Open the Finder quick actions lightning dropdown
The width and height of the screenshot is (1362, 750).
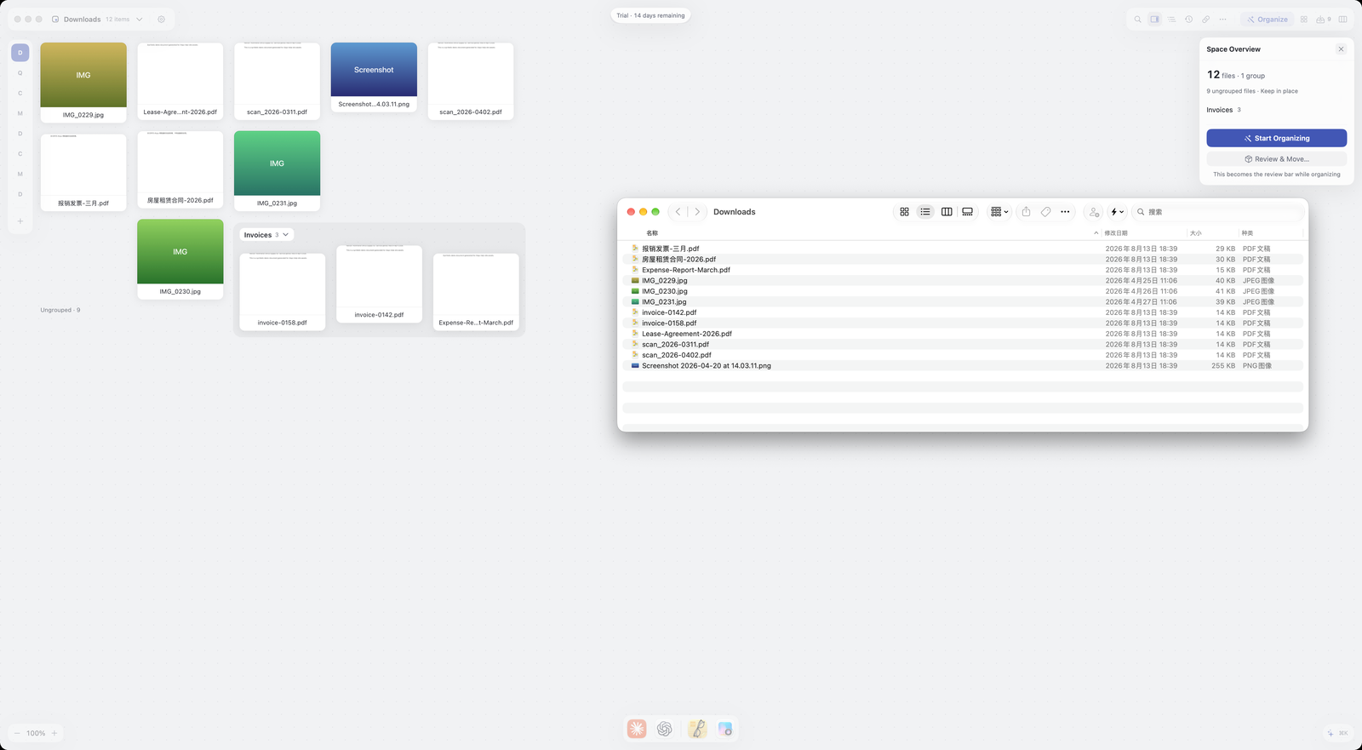click(x=1117, y=212)
